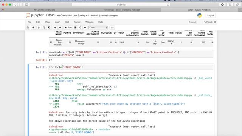Open the Cell menu
This screenshot has height=136, width=242.
coord(67,22)
